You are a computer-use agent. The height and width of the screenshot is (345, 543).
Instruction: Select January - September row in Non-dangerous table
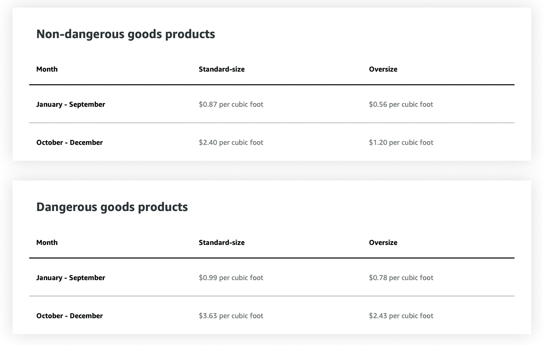70,104
